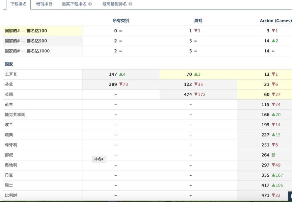Open the 最高畅销排名 tab
This screenshot has height=202, width=292.
(x=114, y=4)
